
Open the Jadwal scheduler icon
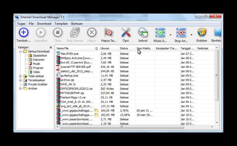143,32
